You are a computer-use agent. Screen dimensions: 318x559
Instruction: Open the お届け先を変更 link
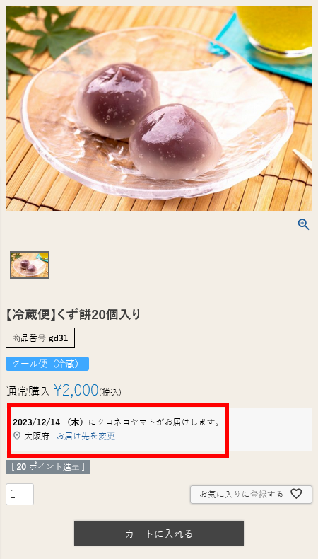(x=86, y=437)
